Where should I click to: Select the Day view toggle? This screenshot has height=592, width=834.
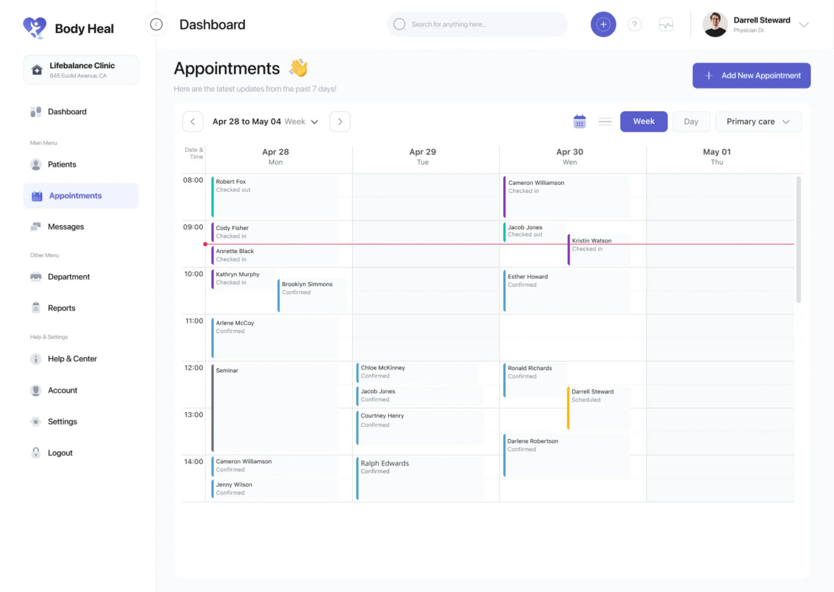click(x=691, y=122)
